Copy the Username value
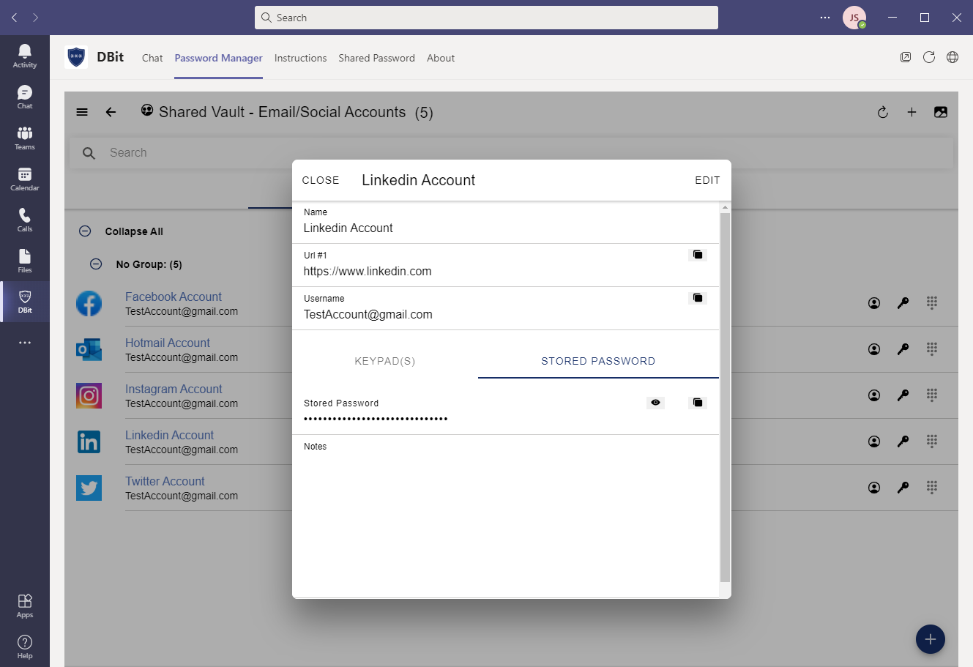This screenshot has height=667, width=973. (x=698, y=298)
